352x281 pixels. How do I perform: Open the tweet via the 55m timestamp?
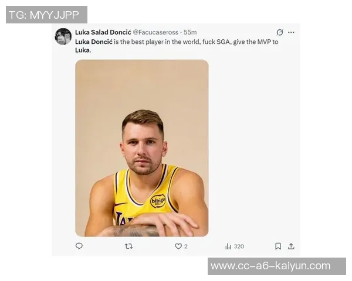click(190, 32)
